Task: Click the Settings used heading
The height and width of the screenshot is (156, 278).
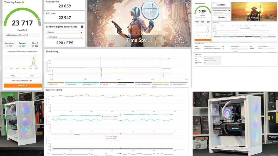Action: [198, 55]
